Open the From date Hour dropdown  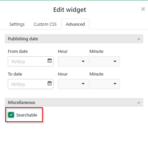73,61
